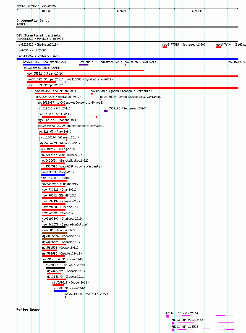Open the nsv561612 (Cooper2011) label

click(x=70, y=282)
